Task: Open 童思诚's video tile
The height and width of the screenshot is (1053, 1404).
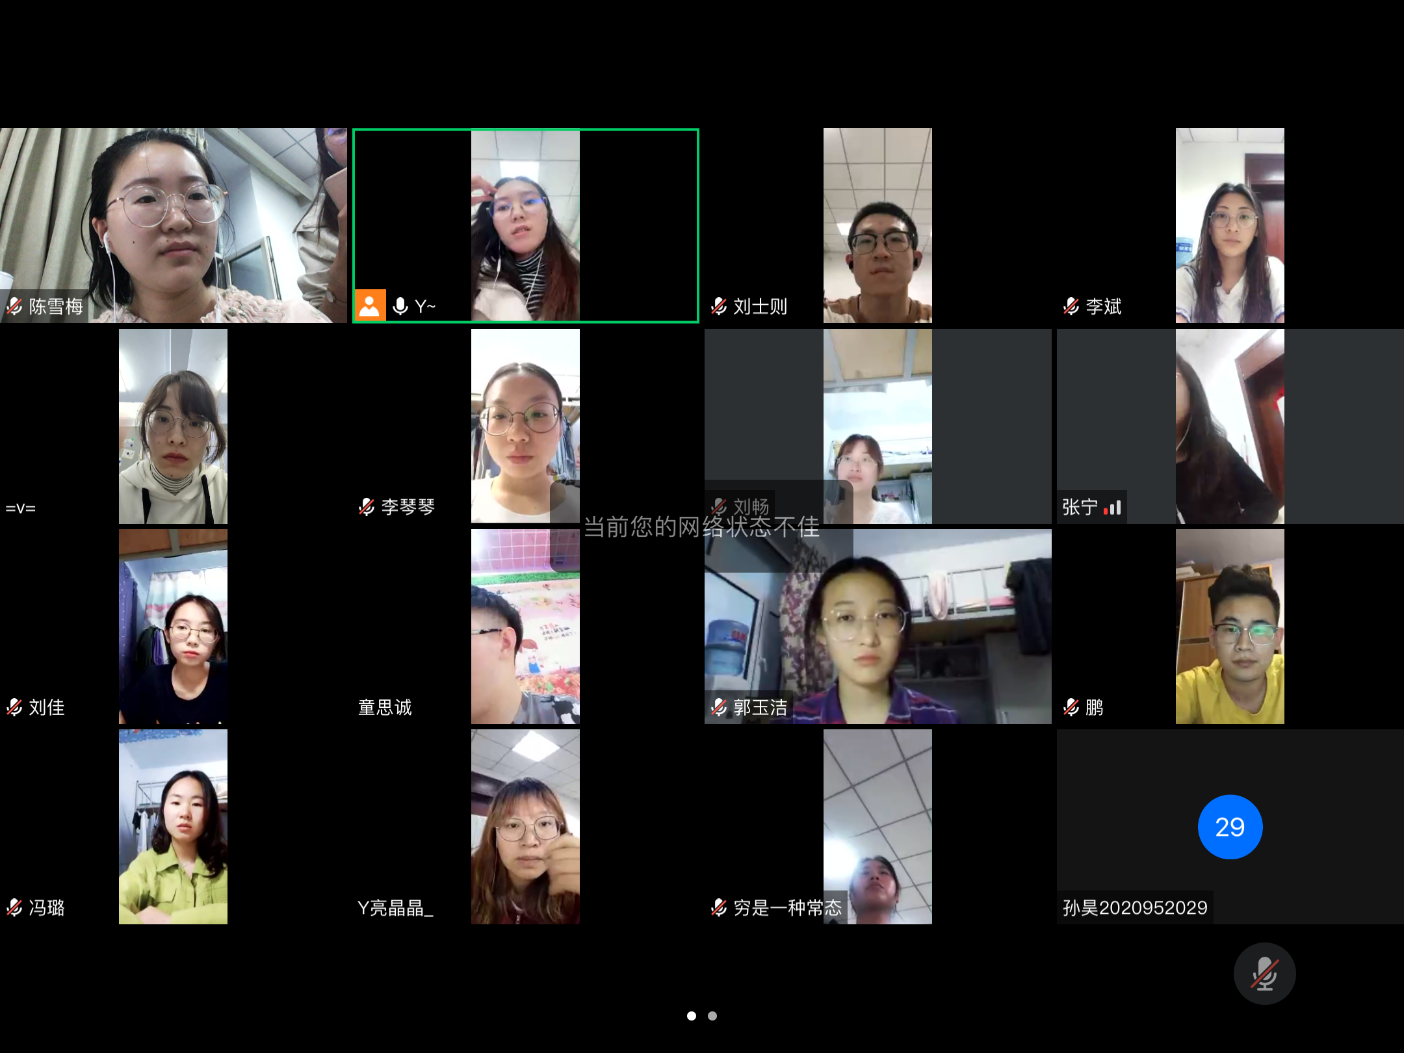Action: (x=525, y=627)
